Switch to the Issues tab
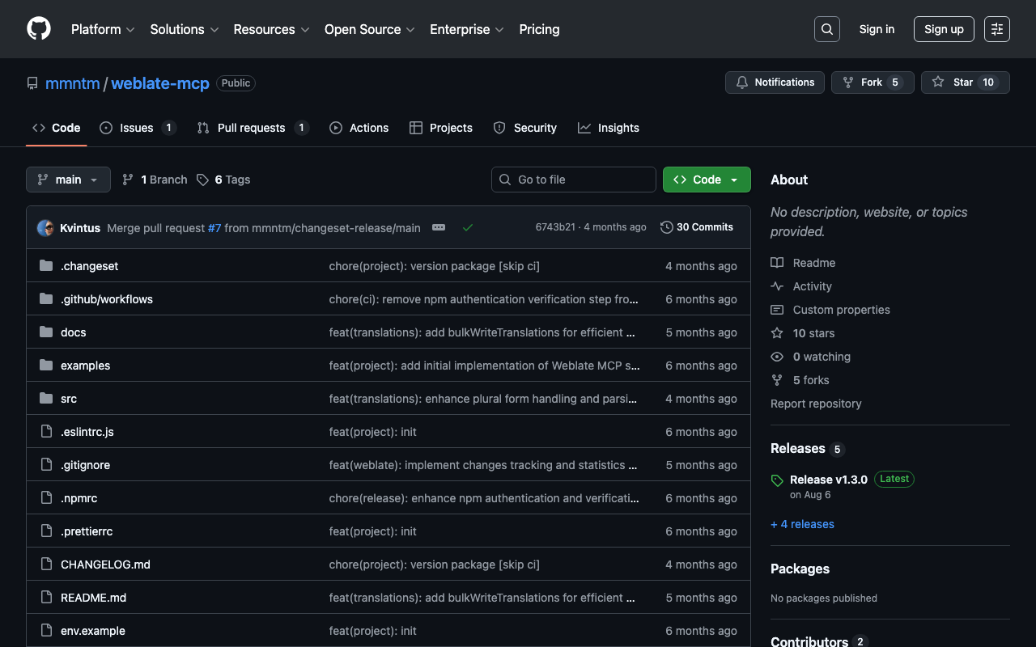The image size is (1036, 647). (137, 128)
